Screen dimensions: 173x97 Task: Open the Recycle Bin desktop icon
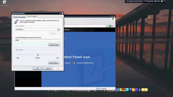[x=5, y=3]
